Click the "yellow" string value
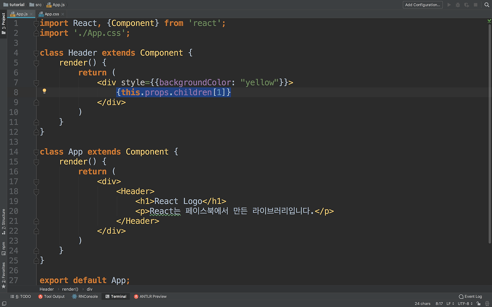Image resolution: width=492 pixels, height=307 pixels. (x=260, y=83)
